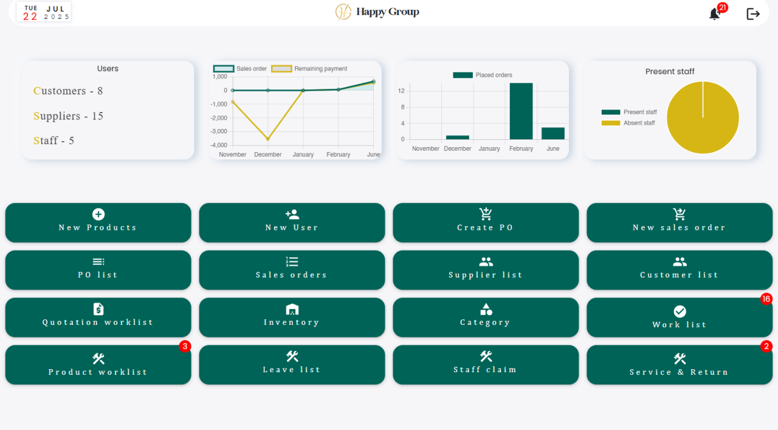Click the warehouse icon on Inventory

click(292, 309)
